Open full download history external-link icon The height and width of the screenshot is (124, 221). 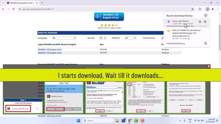coord(205,43)
